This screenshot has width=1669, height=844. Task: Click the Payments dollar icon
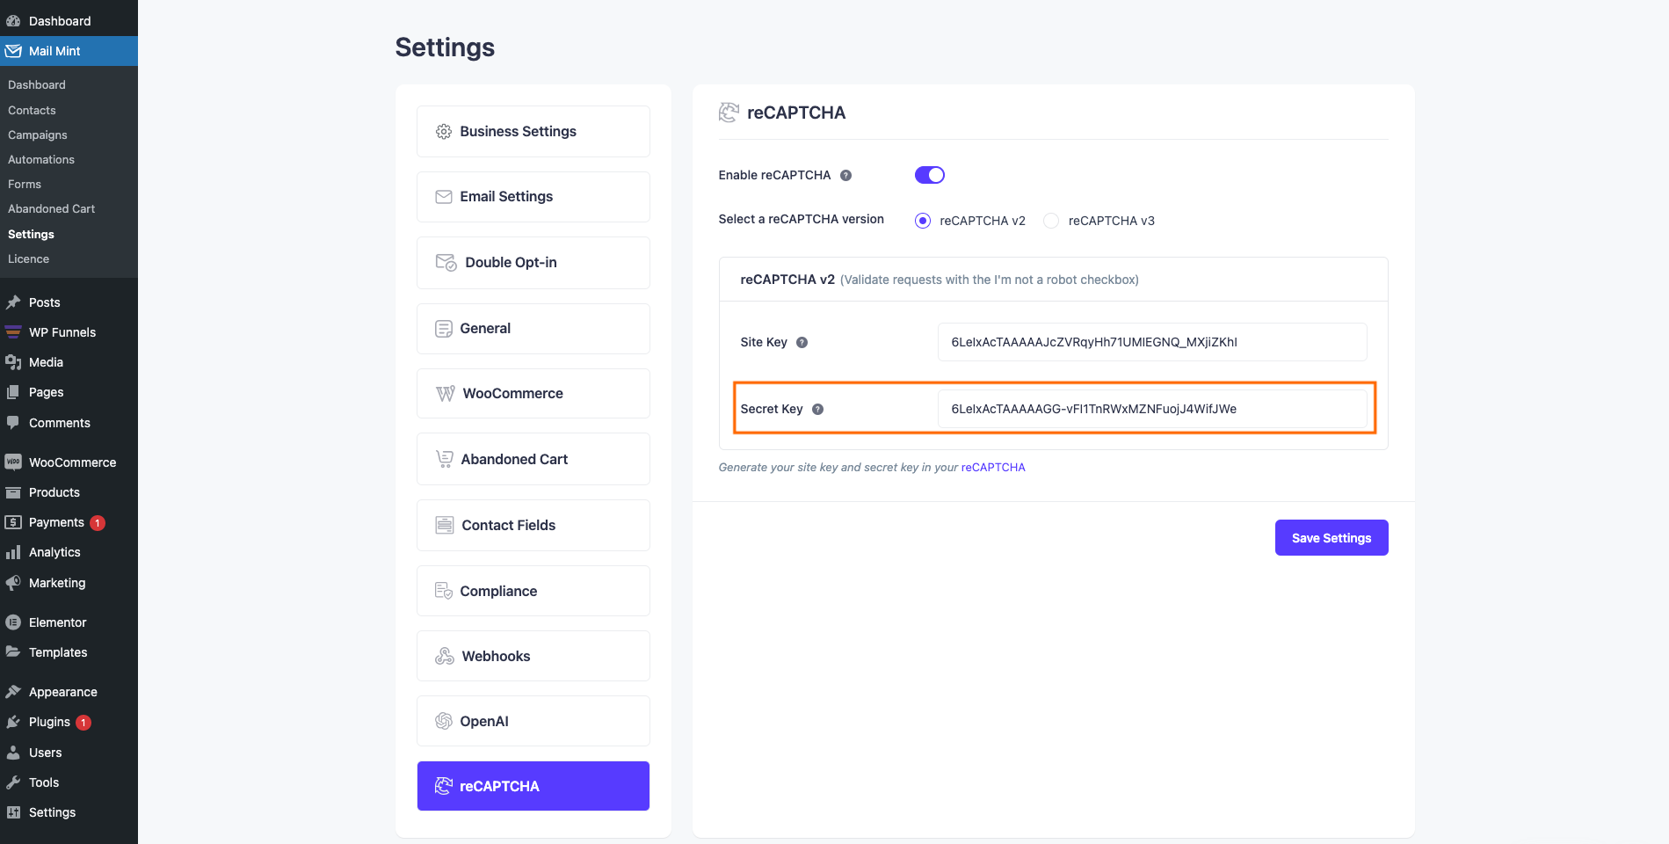[x=13, y=522]
